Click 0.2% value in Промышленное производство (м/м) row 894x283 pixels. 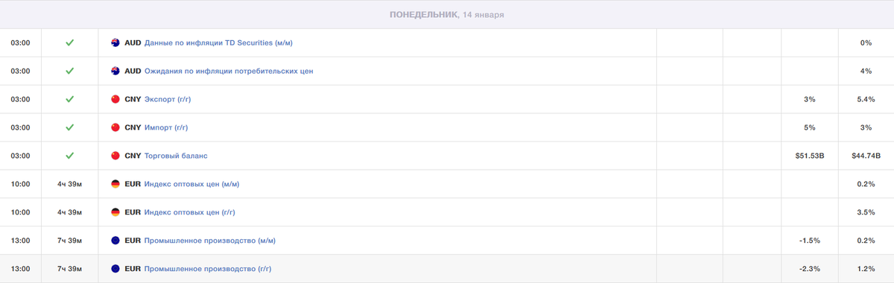866,241
